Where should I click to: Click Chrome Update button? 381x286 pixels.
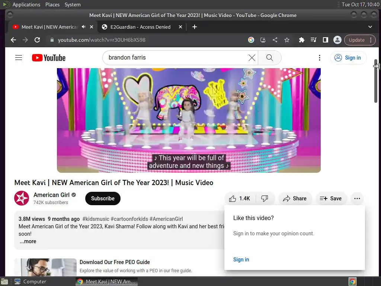pos(357,40)
